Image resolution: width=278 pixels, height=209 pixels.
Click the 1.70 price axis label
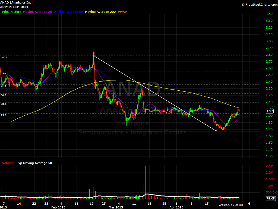(x=269, y=129)
